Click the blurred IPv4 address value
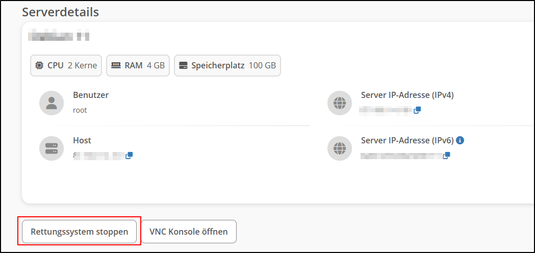Image resolution: width=535 pixels, height=253 pixels. pyautogui.click(x=386, y=110)
